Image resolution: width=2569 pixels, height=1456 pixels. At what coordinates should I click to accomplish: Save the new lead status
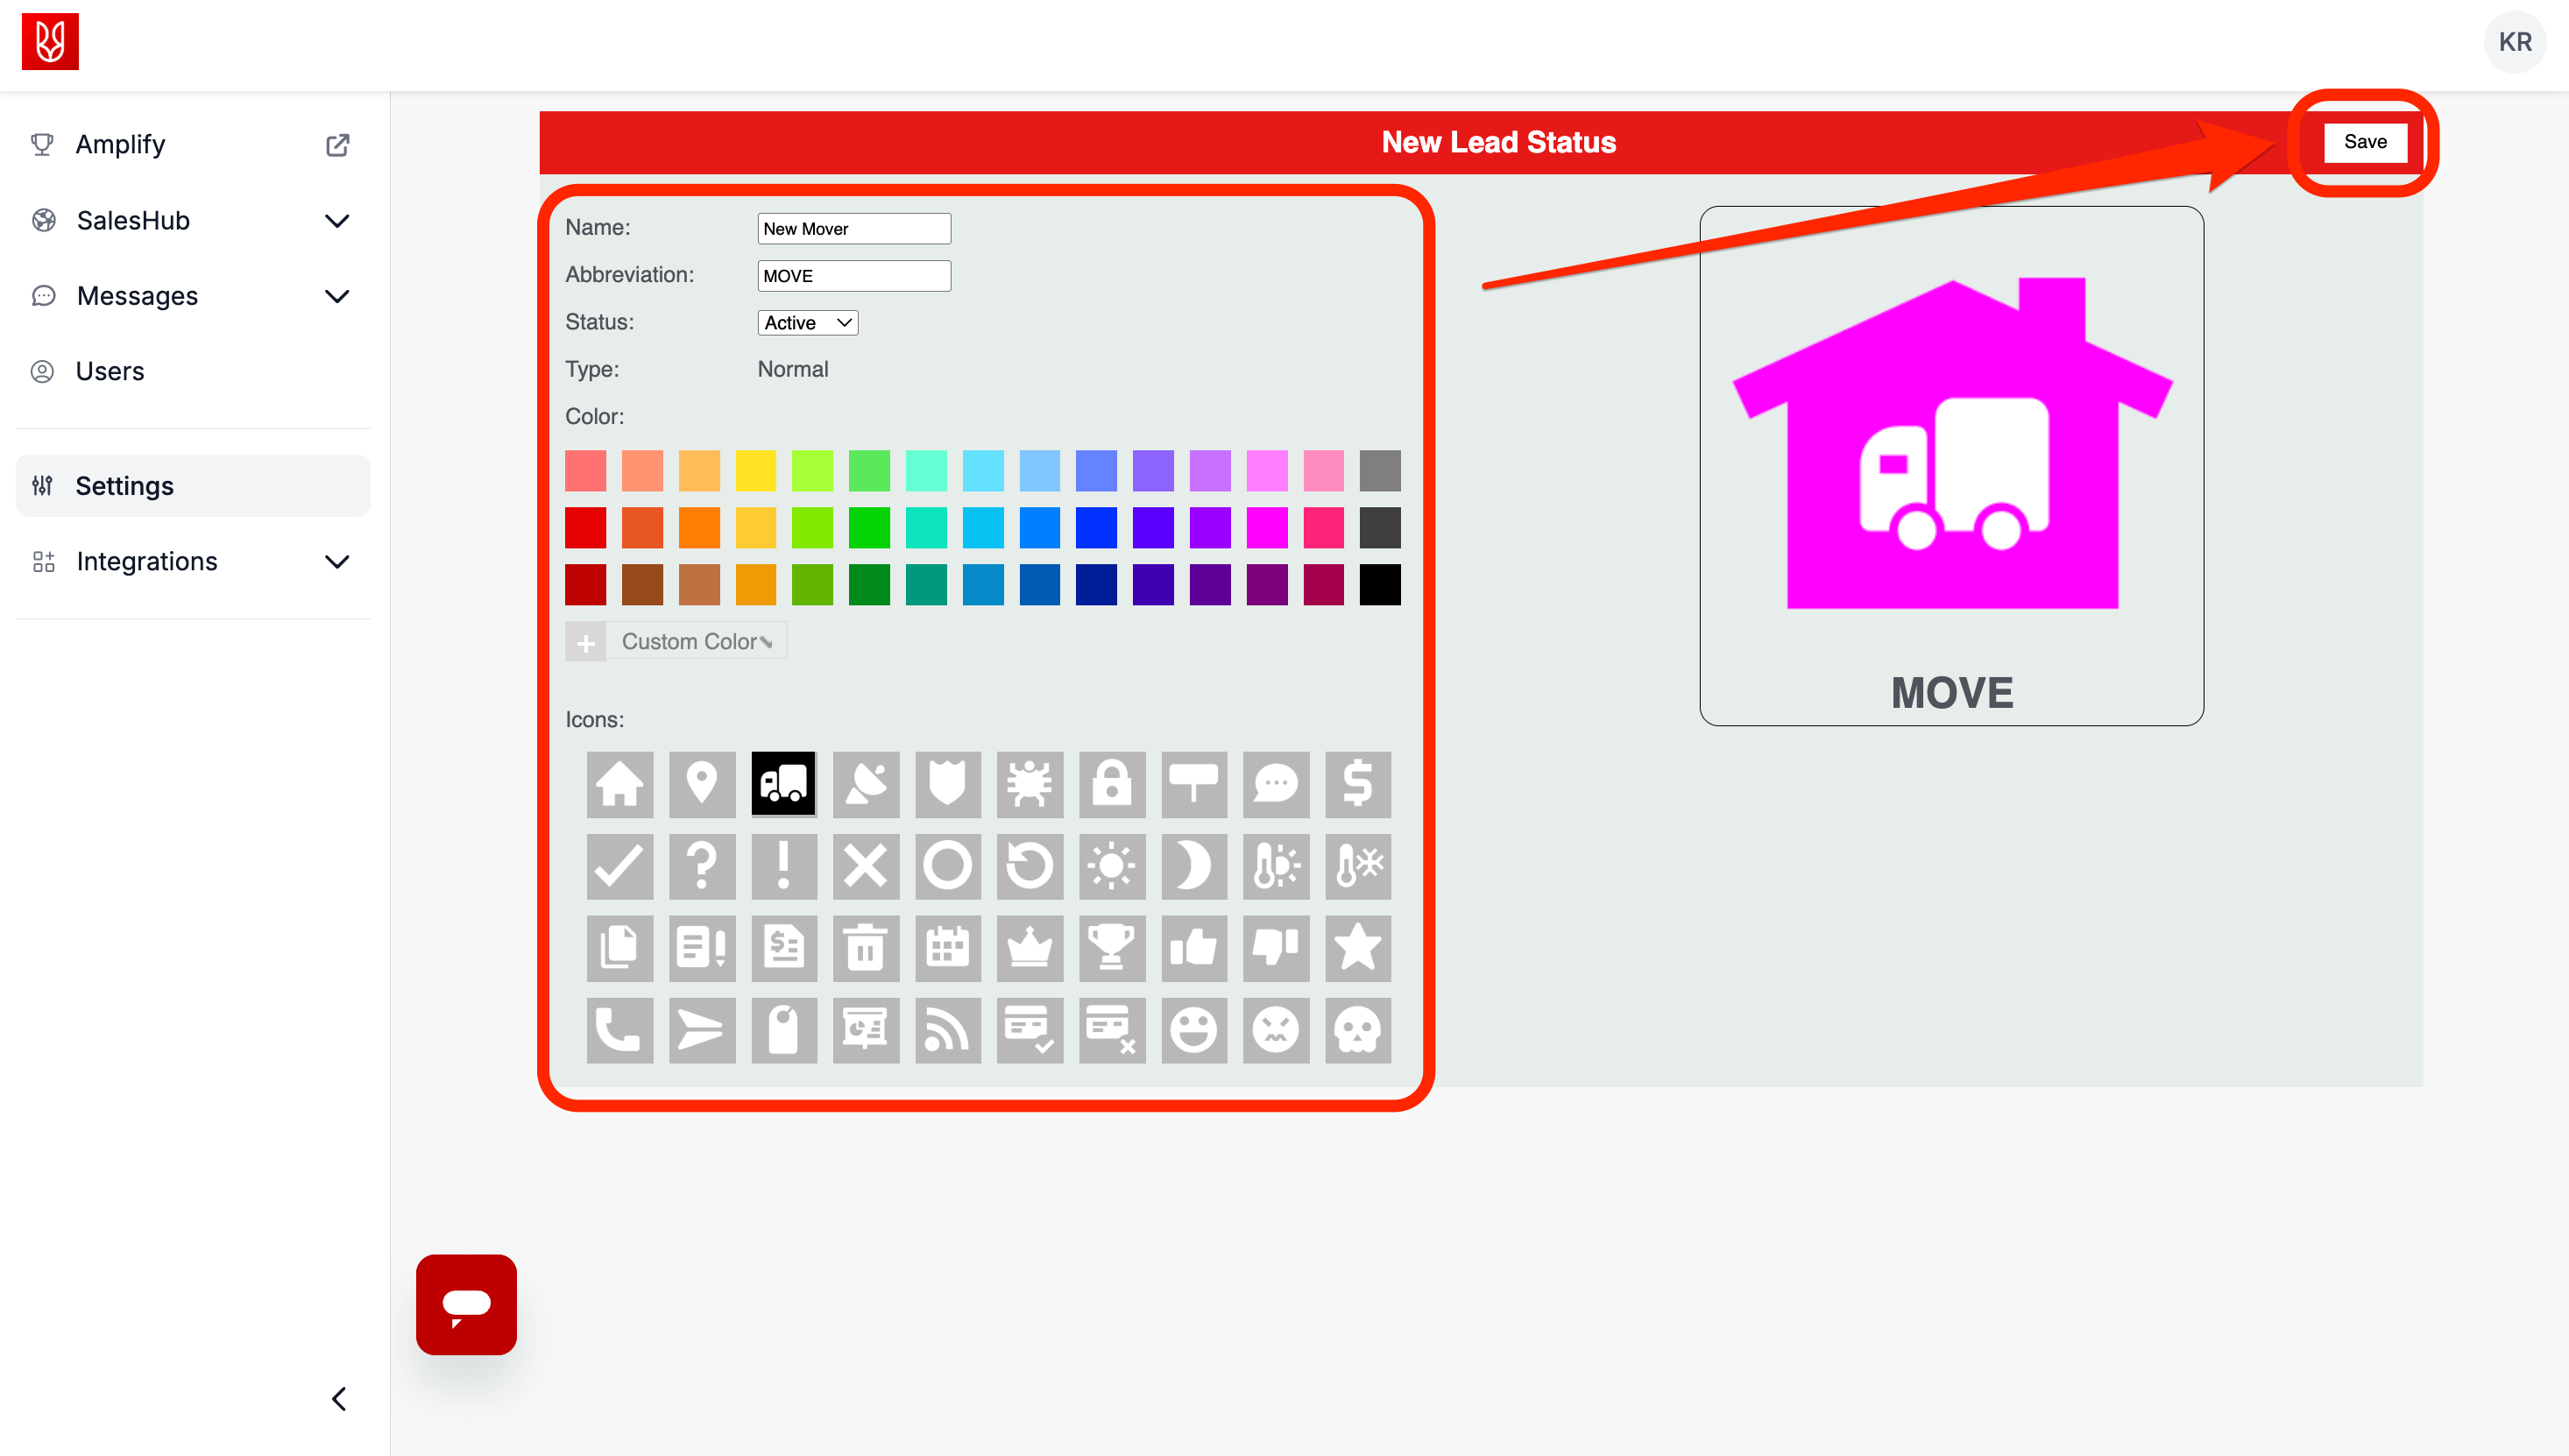tap(2364, 141)
